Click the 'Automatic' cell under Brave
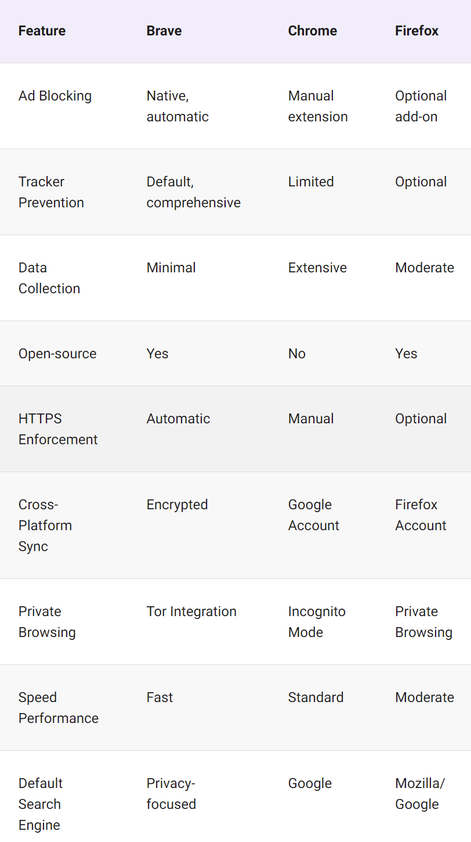The height and width of the screenshot is (842, 471). coord(178,419)
